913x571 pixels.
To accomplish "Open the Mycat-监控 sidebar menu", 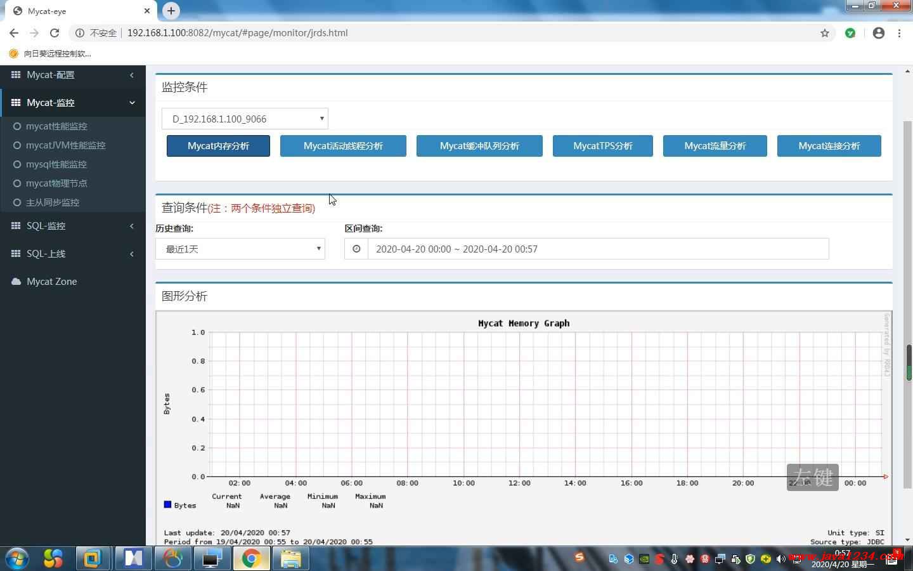I will tap(73, 103).
